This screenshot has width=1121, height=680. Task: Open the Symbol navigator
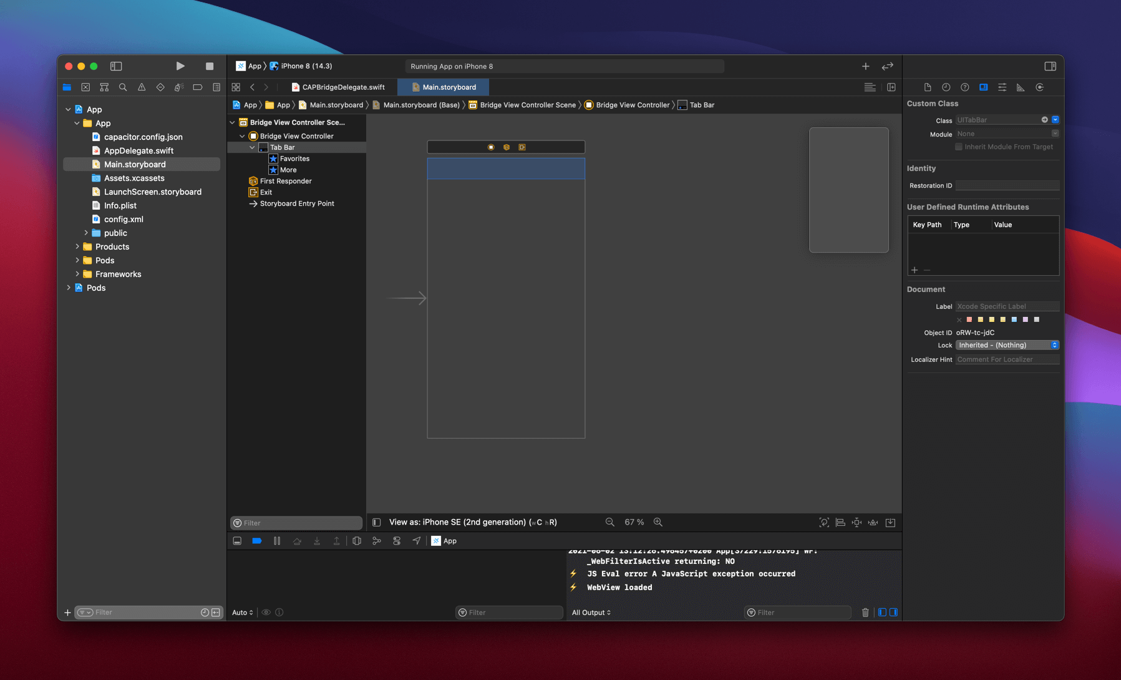coord(104,87)
